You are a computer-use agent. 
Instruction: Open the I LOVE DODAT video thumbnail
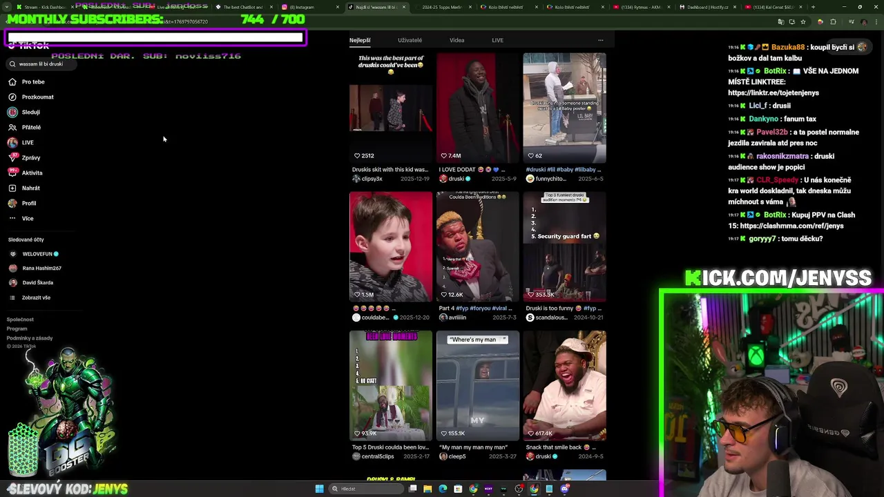pyautogui.click(x=478, y=108)
